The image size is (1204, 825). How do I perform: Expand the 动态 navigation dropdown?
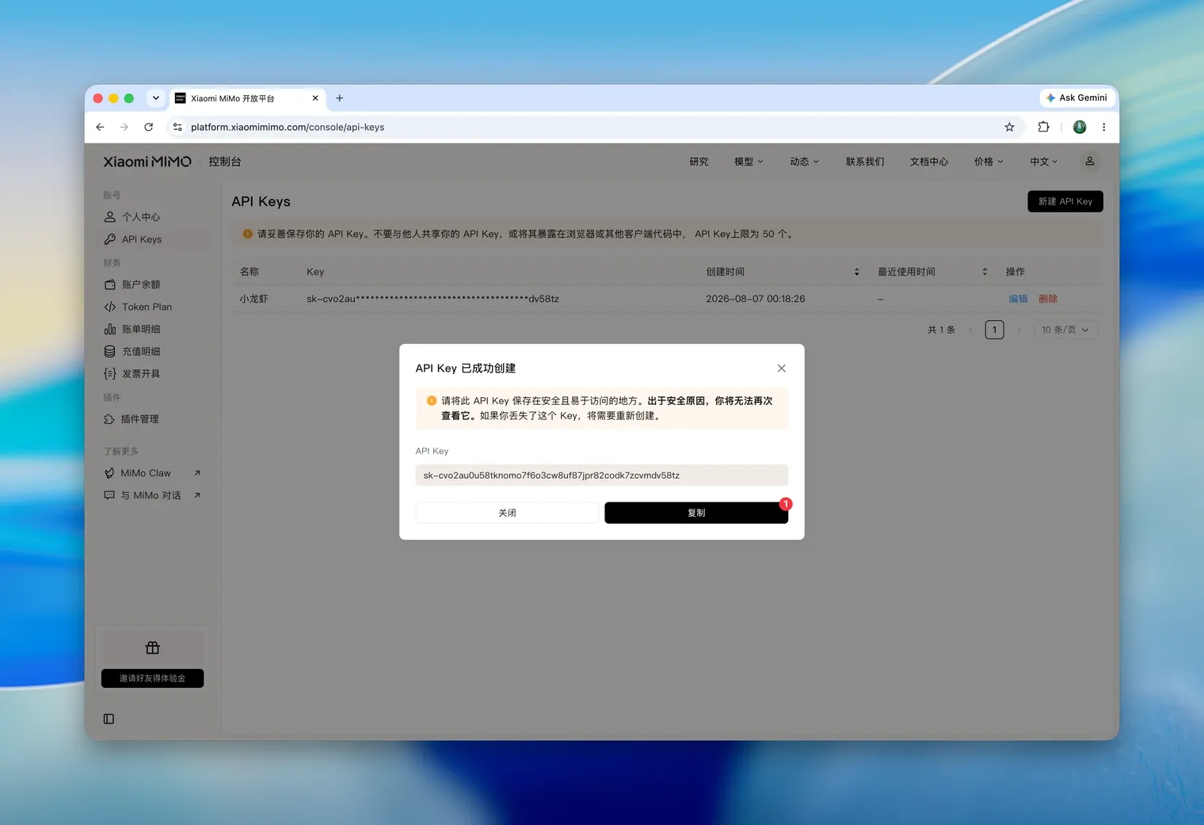tap(804, 162)
